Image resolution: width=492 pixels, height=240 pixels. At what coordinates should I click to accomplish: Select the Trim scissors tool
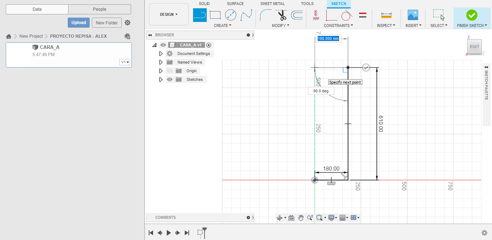281,15
